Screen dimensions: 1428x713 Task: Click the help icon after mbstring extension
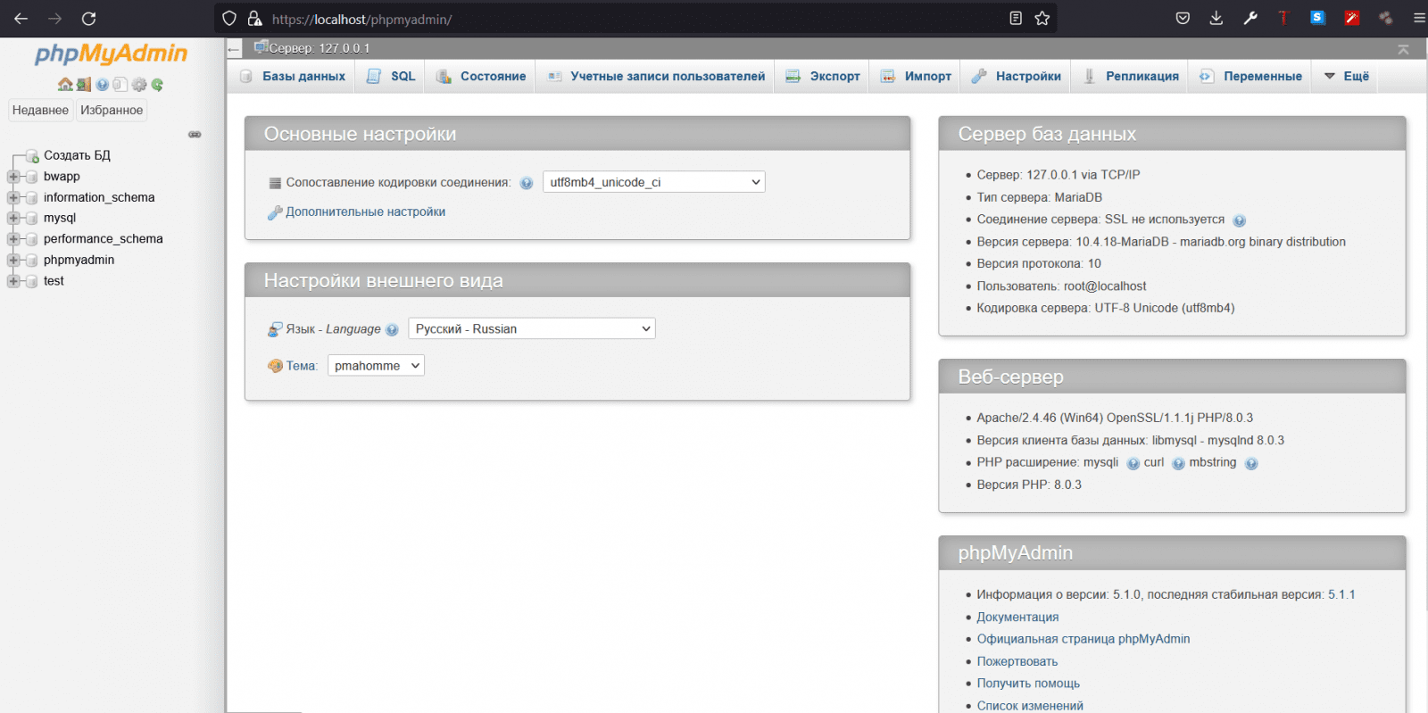[x=1251, y=463]
